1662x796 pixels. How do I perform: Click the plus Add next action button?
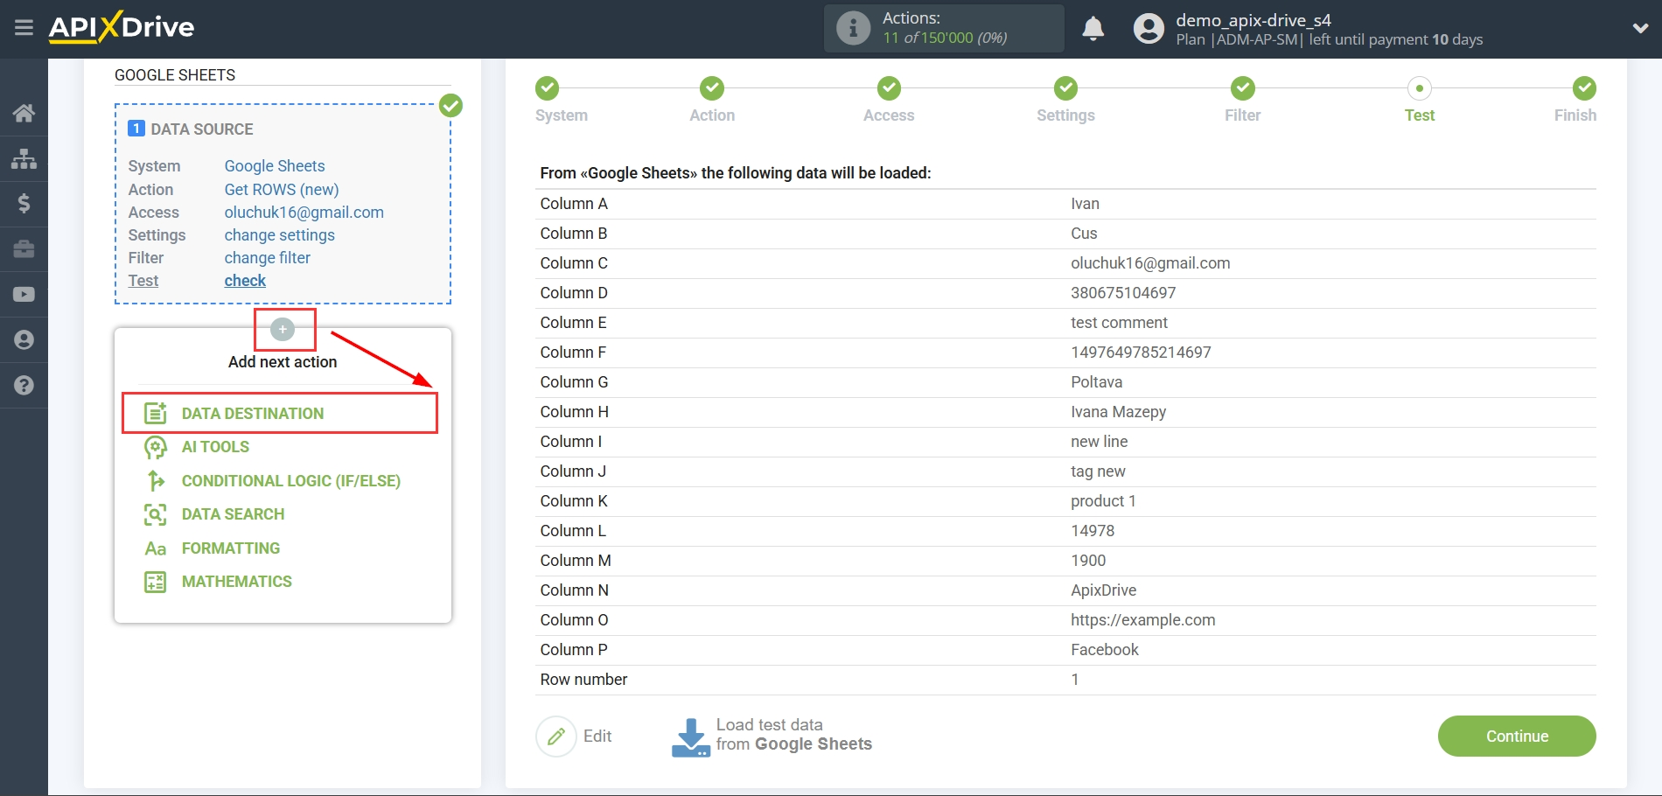click(x=283, y=330)
